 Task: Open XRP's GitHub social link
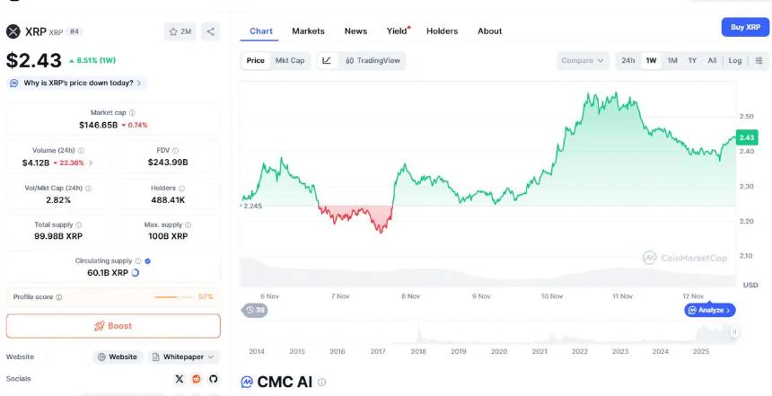click(213, 379)
